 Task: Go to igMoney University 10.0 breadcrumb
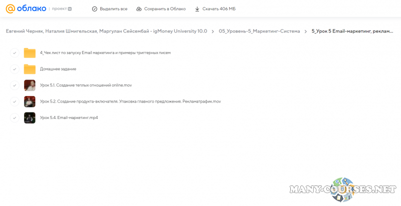coord(106,31)
